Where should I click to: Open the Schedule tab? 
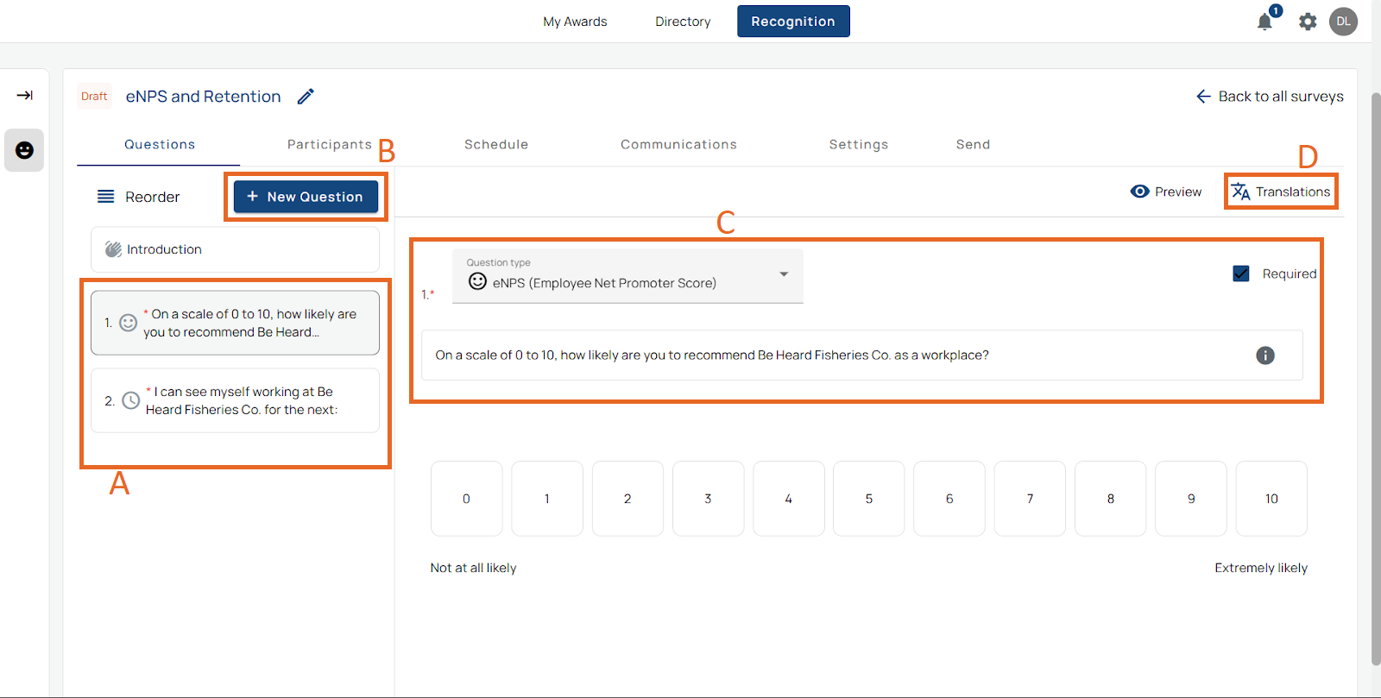[x=496, y=145]
